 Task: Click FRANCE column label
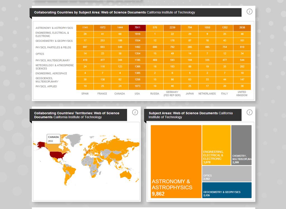(x=102, y=94)
